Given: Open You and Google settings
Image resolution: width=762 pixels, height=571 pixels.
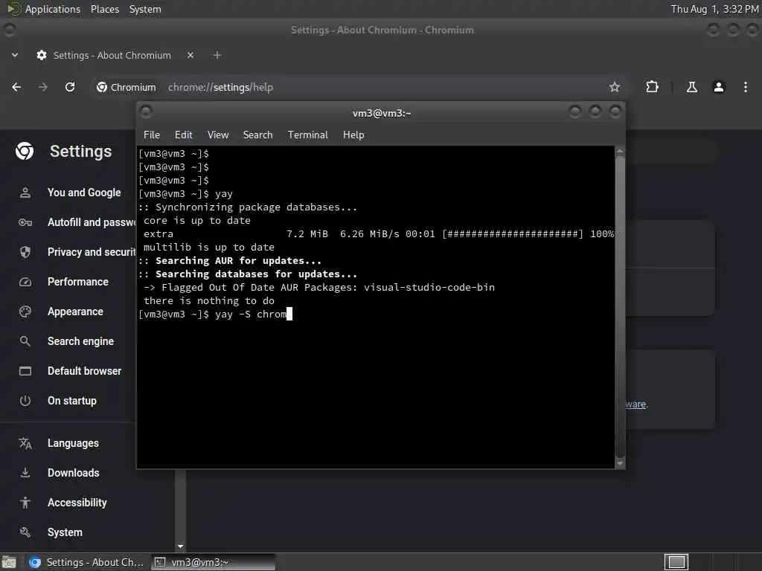Looking at the screenshot, I should coord(84,193).
